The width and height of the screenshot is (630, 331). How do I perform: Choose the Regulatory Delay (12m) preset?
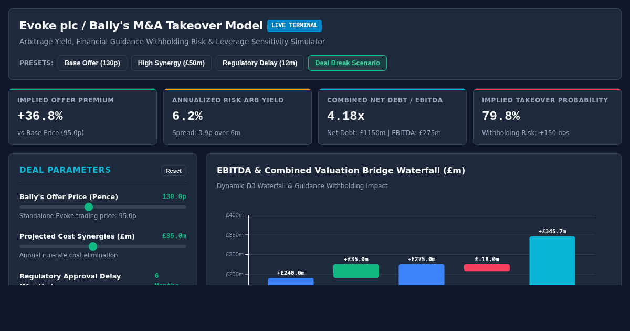click(260, 63)
